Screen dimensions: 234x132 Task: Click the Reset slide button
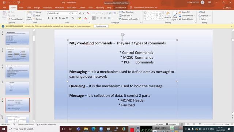tap(37, 15)
